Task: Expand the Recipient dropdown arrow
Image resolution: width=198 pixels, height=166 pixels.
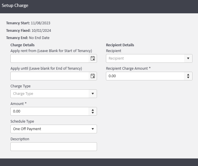Action: (x=188, y=58)
